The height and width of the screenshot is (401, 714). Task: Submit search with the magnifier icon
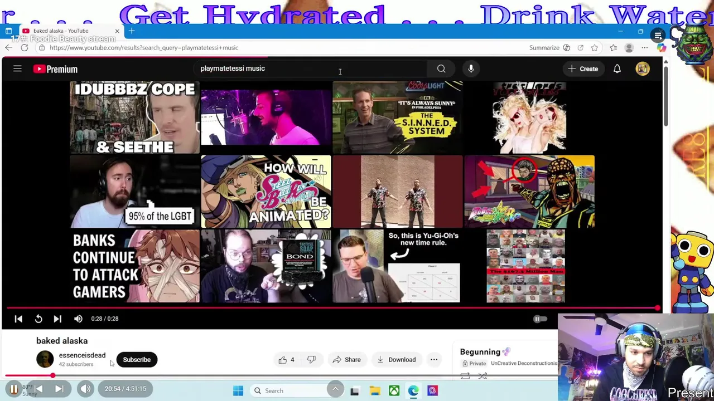tap(441, 69)
